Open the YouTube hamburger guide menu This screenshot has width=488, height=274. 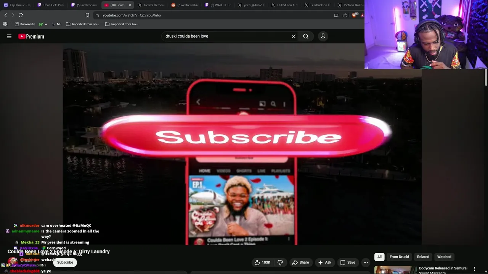tap(9, 37)
